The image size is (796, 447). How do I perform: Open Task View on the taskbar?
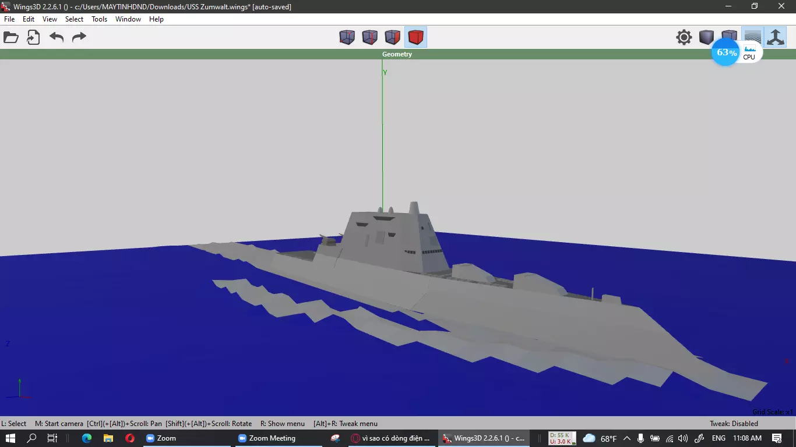52,438
